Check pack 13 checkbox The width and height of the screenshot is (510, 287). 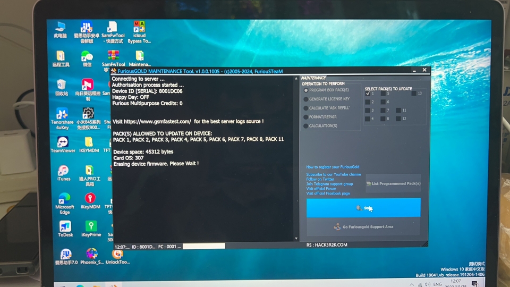(414, 94)
